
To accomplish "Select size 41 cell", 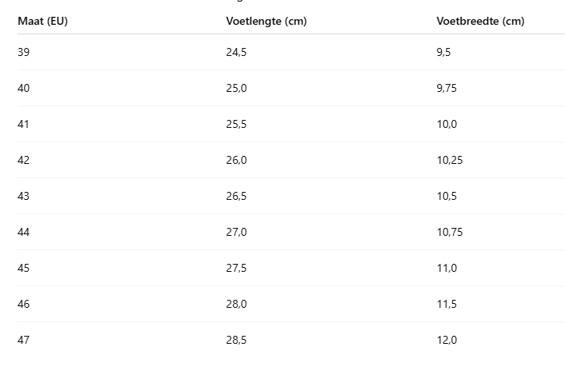I will (x=23, y=124).
